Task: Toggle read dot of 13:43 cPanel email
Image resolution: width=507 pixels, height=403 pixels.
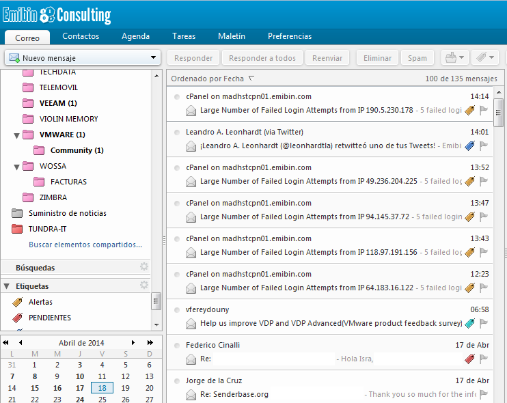Action: click(177, 239)
